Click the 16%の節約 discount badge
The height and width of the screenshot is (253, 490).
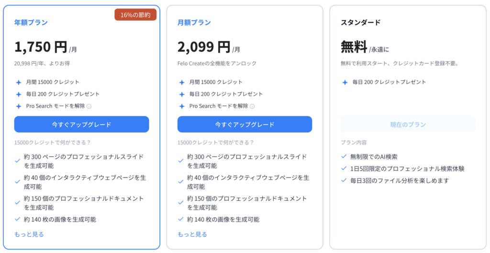(x=135, y=15)
